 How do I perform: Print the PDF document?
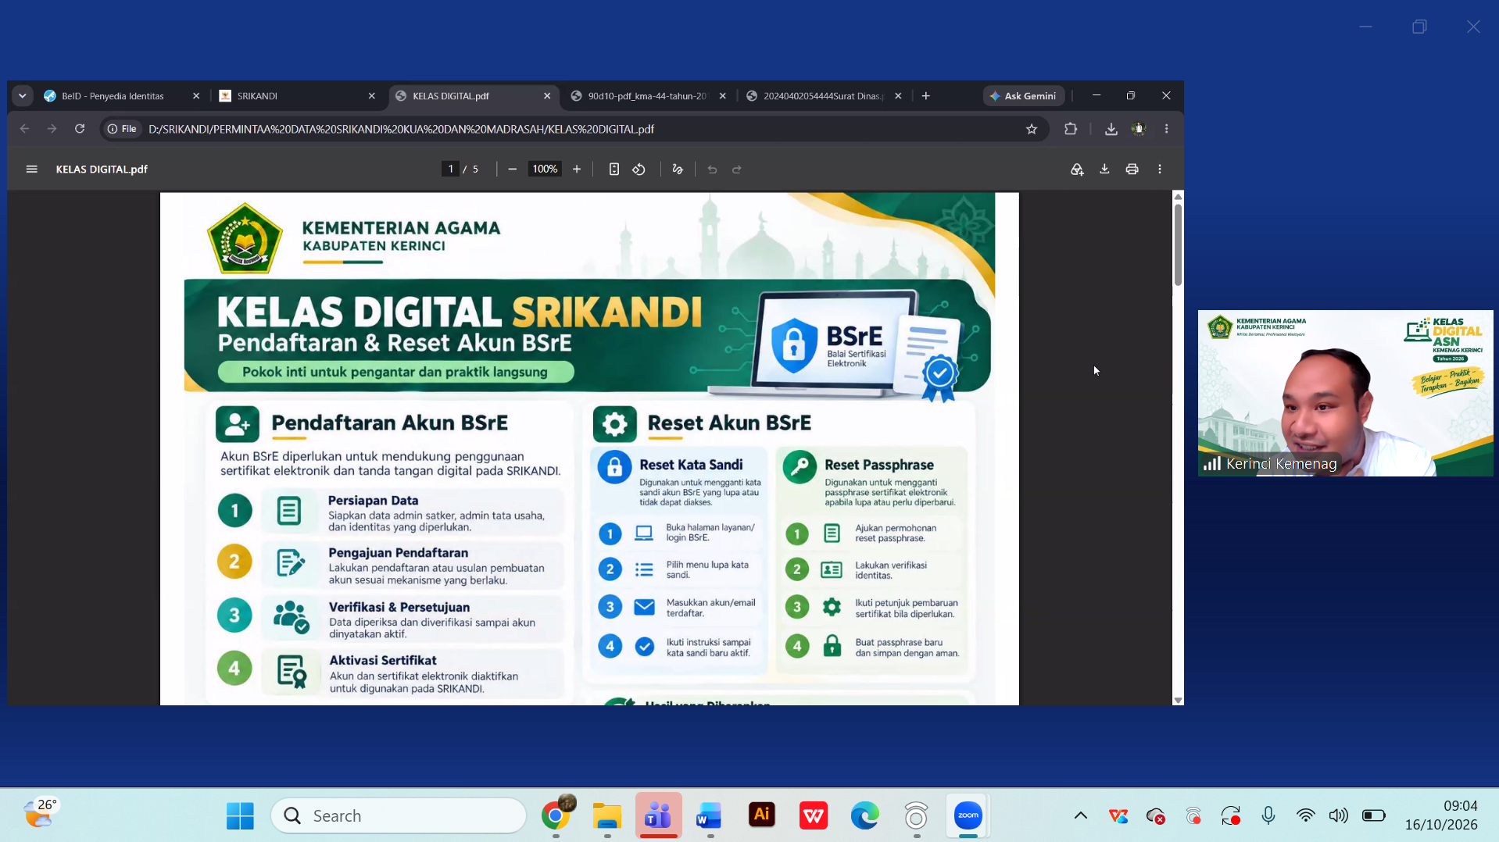click(1132, 169)
